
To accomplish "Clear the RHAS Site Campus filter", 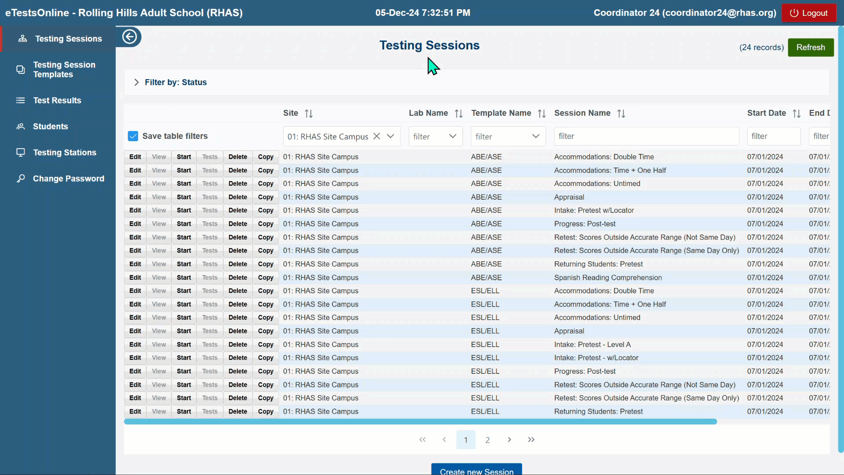I will pos(377,136).
